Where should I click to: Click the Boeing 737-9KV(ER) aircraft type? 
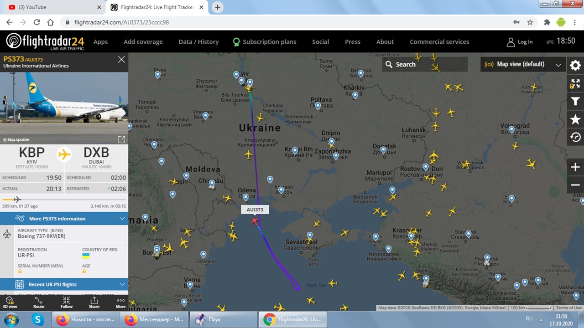pos(42,236)
